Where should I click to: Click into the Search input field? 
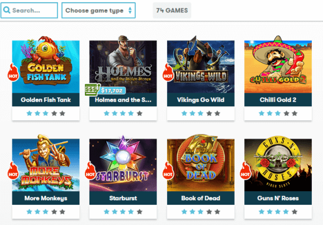[x=29, y=10]
